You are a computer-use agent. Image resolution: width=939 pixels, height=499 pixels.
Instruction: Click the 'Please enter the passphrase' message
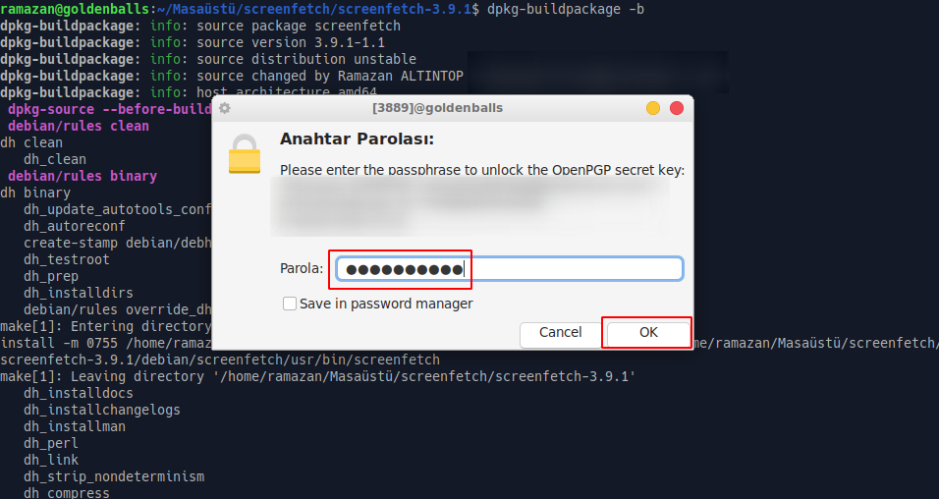[482, 170]
